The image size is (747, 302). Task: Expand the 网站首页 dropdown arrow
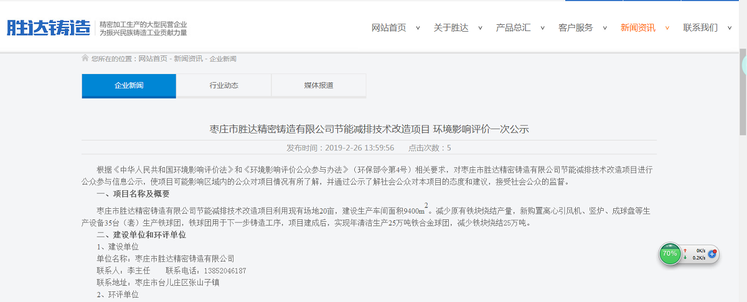tap(418, 28)
